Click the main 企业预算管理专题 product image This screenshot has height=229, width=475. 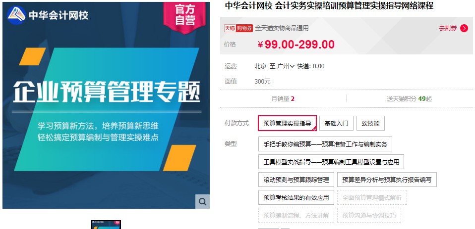pyautogui.click(x=106, y=105)
